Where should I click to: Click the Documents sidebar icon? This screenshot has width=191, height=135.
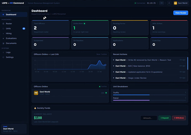[3, 43]
